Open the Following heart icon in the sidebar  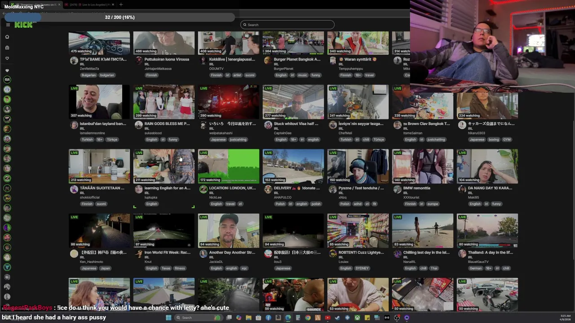7,58
